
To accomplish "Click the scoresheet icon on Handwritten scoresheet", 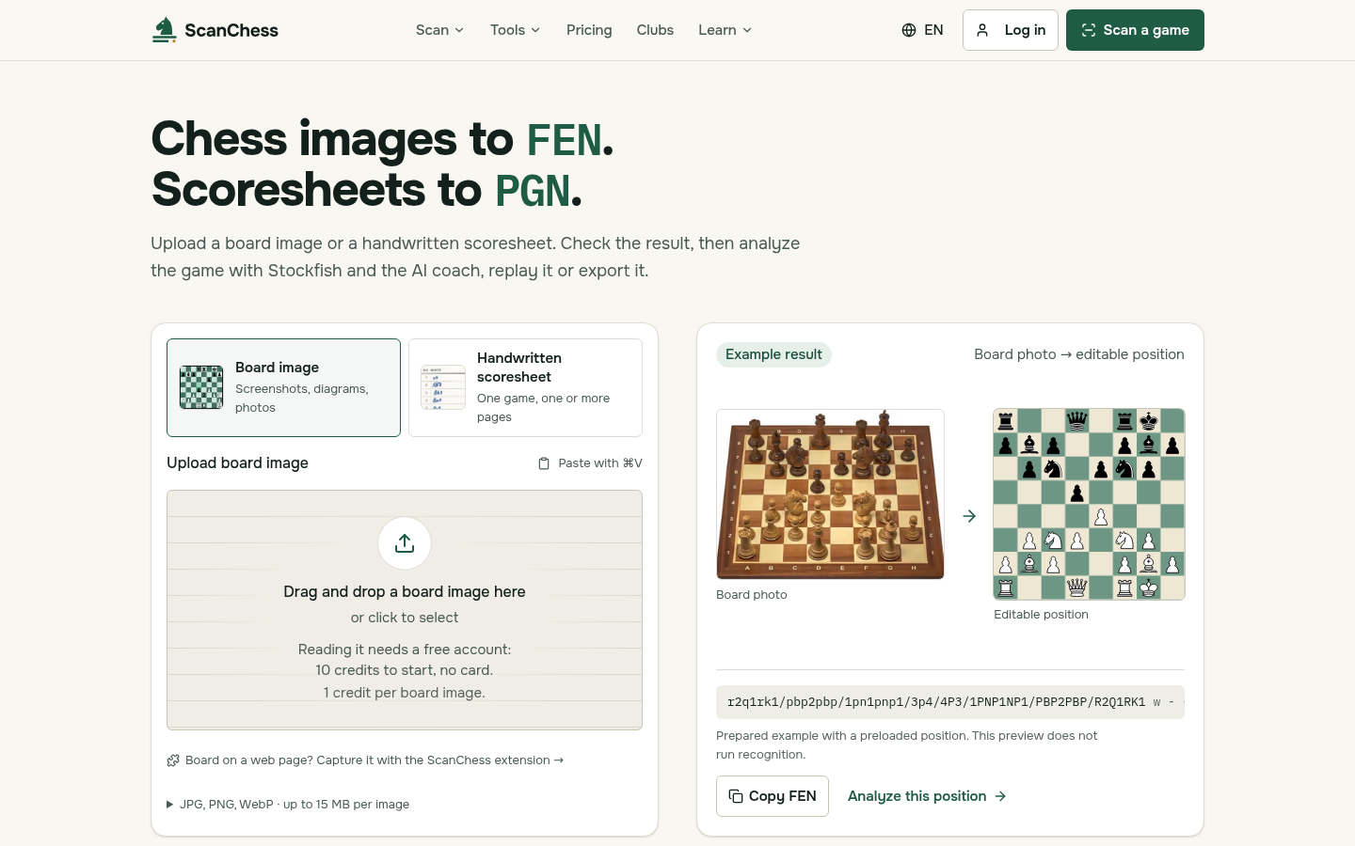I will click(443, 387).
